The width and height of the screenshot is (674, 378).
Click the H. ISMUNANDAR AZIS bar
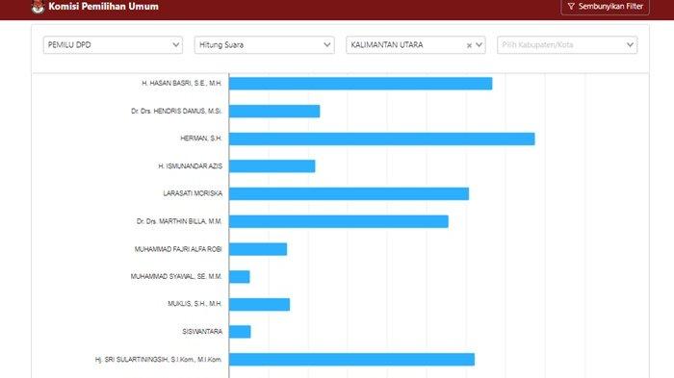(272, 166)
